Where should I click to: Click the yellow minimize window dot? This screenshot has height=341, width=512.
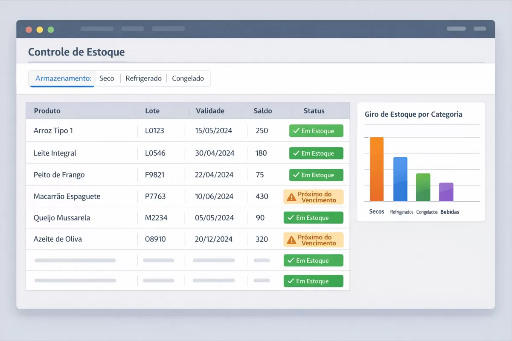[x=40, y=29]
